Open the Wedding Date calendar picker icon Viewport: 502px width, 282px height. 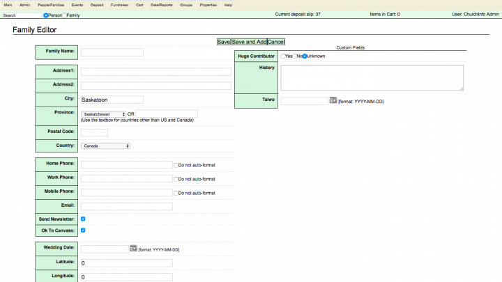[133, 249]
